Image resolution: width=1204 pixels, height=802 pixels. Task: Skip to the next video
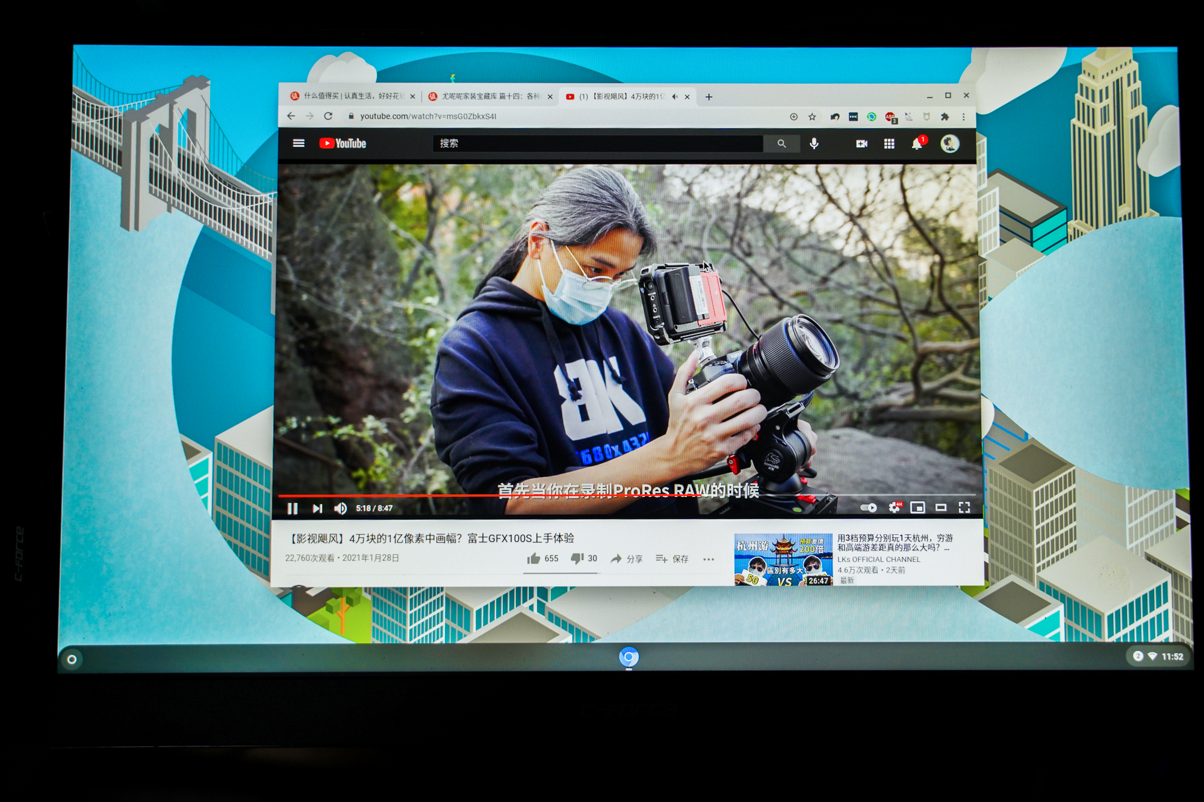317,508
